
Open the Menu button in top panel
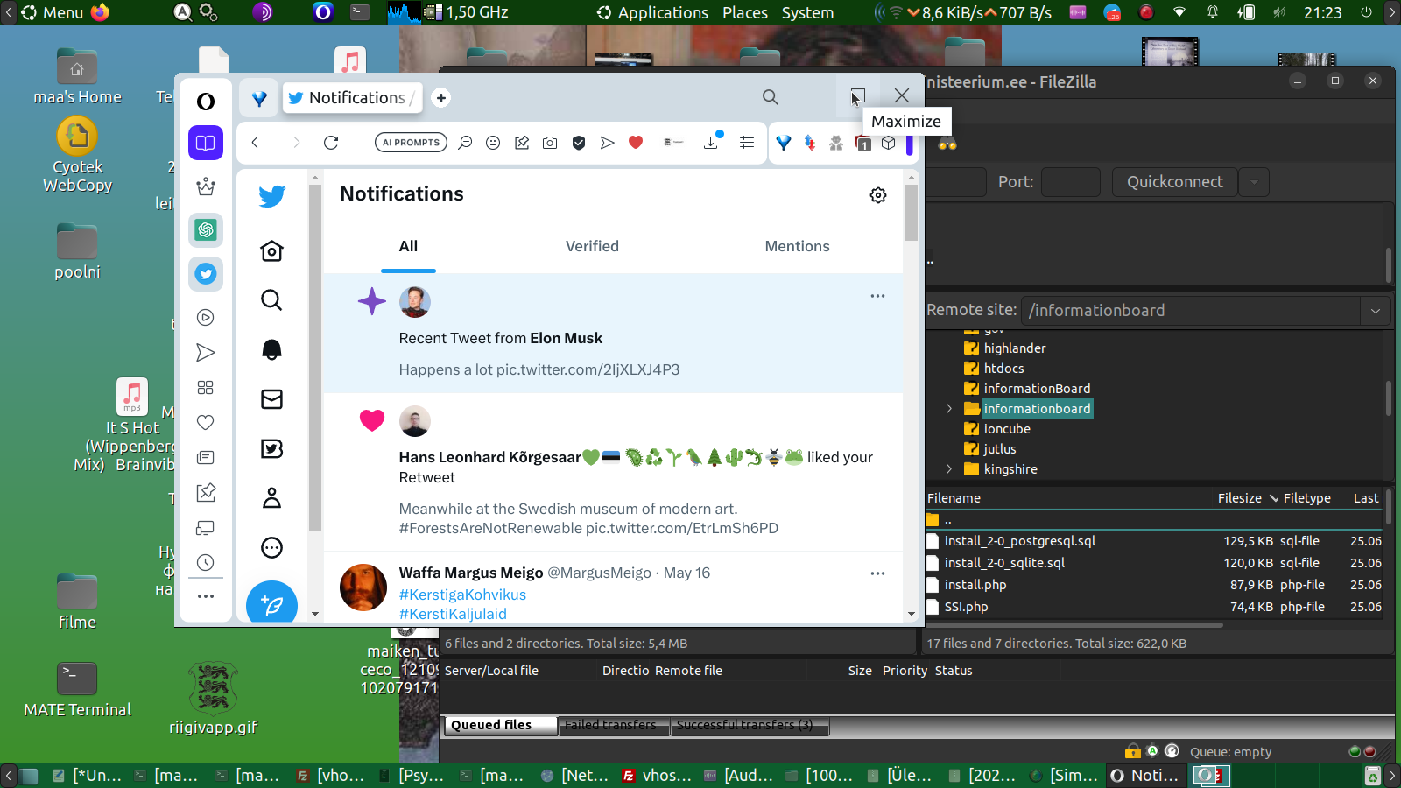coord(53,12)
